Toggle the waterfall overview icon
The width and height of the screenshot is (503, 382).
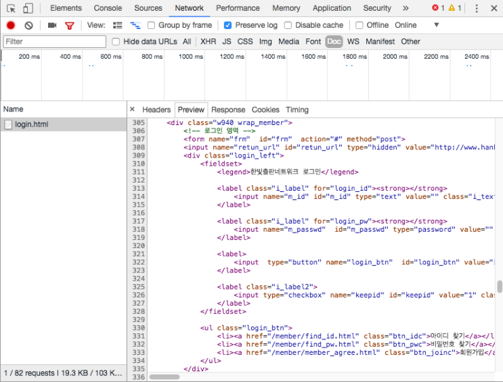coord(135,25)
